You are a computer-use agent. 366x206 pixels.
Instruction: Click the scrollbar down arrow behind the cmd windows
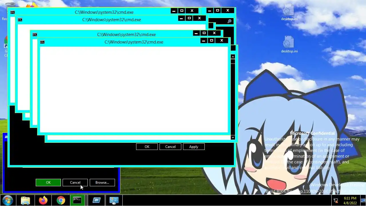click(x=233, y=137)
